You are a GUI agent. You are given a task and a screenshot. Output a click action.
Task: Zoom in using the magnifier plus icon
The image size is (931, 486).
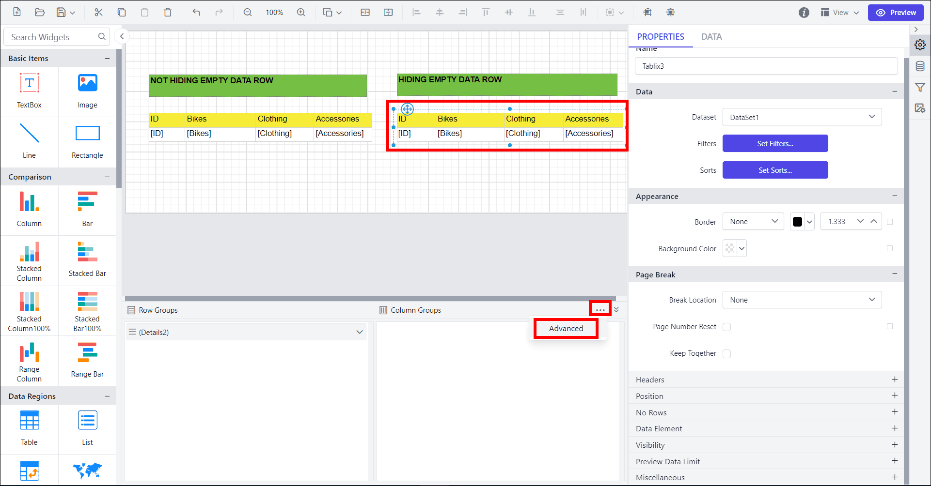point(301,13)
